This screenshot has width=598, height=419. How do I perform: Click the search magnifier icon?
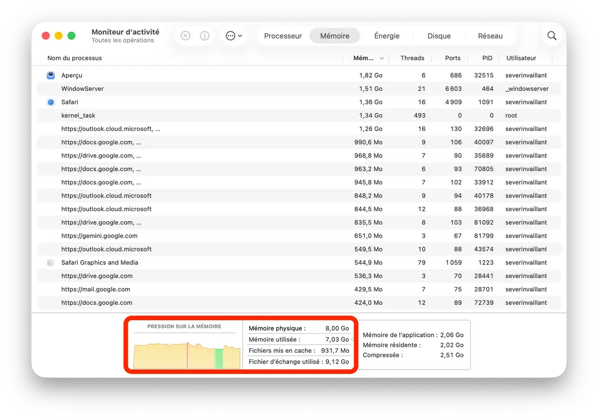[552, 36]
